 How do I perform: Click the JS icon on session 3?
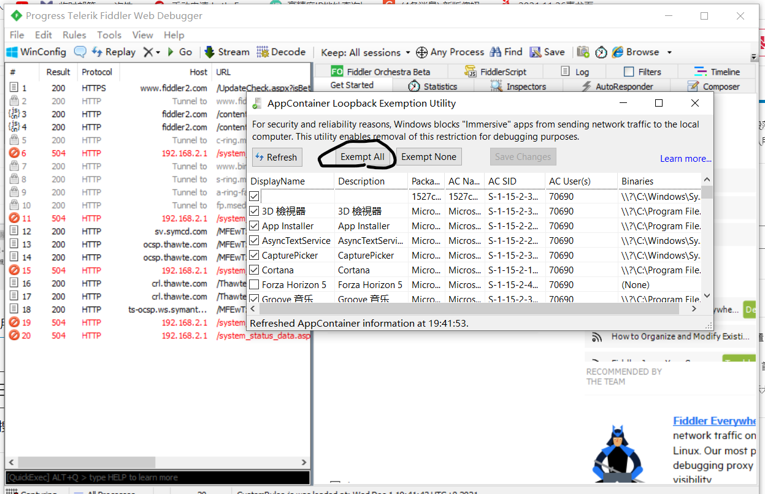click(14, 114)
